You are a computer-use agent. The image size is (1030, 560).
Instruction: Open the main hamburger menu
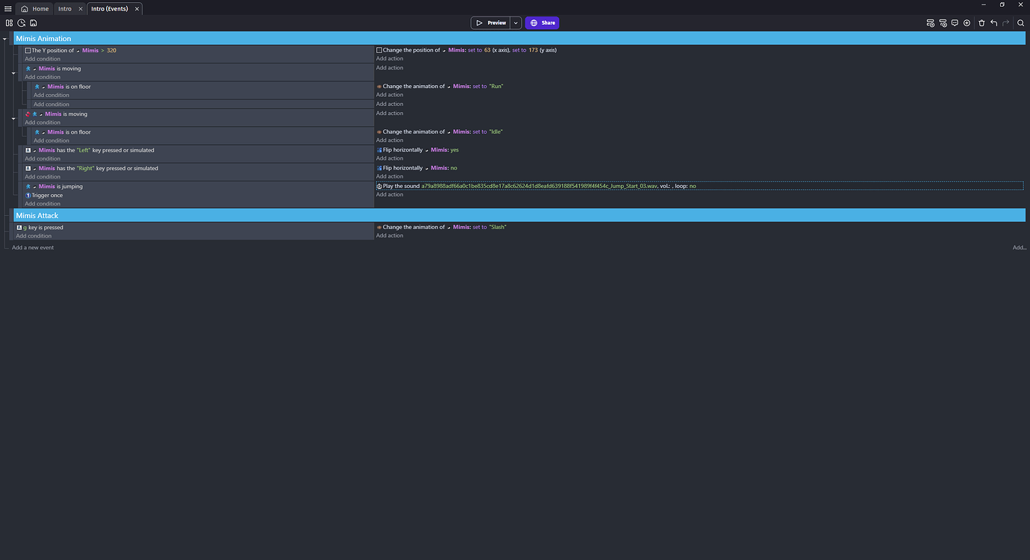click(7, 8)
